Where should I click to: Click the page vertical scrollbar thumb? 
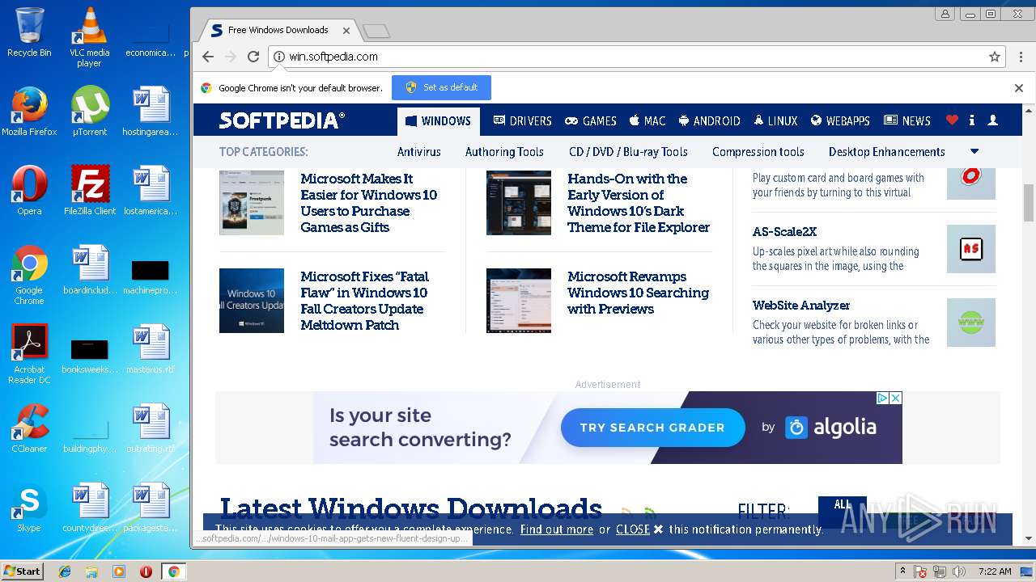1029,202
